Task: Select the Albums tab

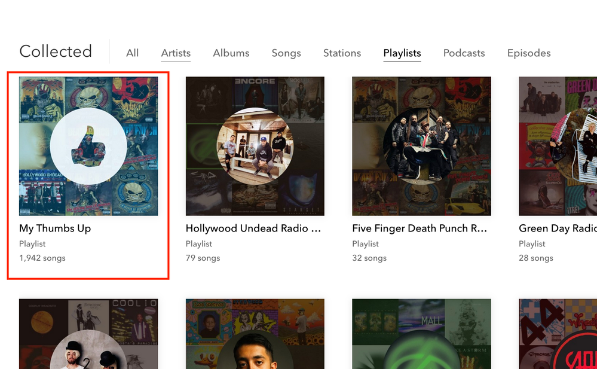Action: 231,53
